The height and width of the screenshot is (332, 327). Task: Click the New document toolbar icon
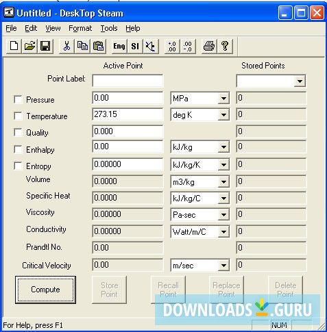point(14,46)
